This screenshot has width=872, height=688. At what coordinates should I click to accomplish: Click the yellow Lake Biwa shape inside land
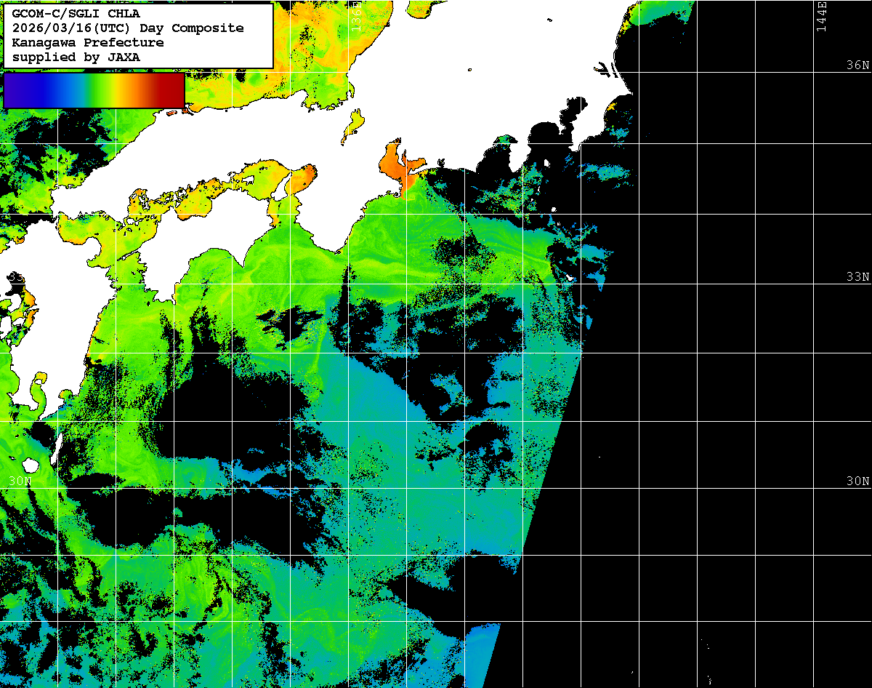pyautogui.click(x=353, y=124)
